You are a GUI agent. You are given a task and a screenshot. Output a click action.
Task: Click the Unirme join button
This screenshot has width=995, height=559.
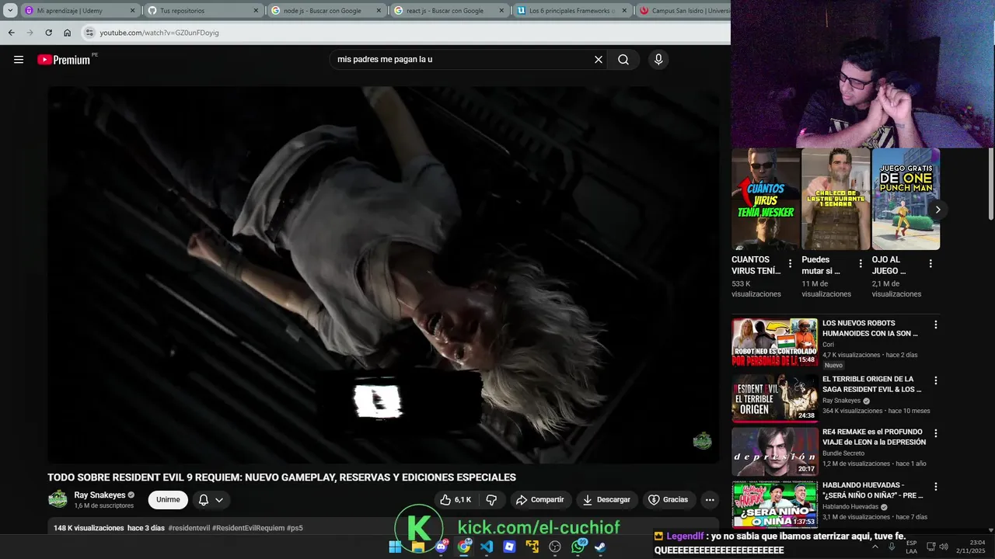tap(168, 500)
